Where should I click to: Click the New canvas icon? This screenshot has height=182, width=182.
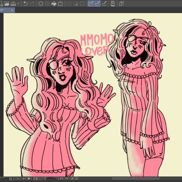(x=1, y=4)
